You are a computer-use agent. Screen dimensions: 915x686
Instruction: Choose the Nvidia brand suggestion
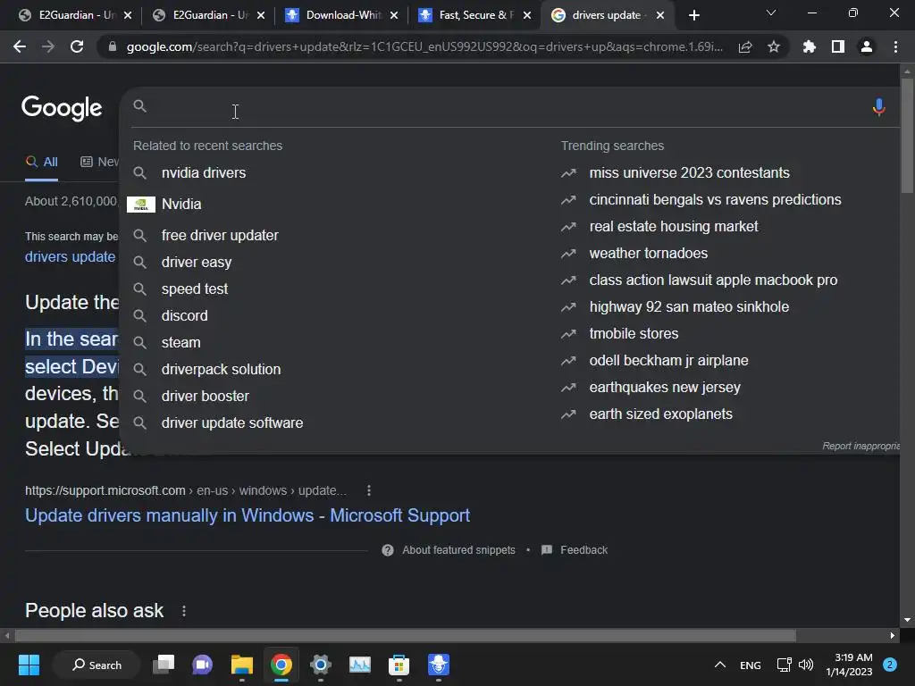click(x=181, y=205)
